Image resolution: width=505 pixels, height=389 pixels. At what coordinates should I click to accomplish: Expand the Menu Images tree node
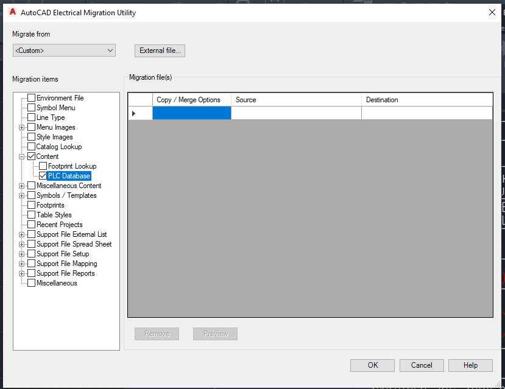coord(21,127)
